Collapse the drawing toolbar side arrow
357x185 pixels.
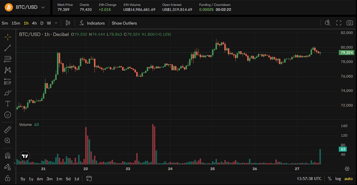(15, 163)
